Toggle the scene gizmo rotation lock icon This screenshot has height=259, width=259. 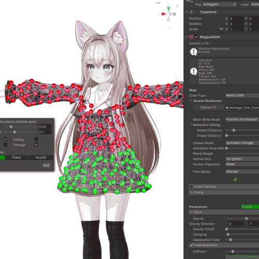[177, 6]
